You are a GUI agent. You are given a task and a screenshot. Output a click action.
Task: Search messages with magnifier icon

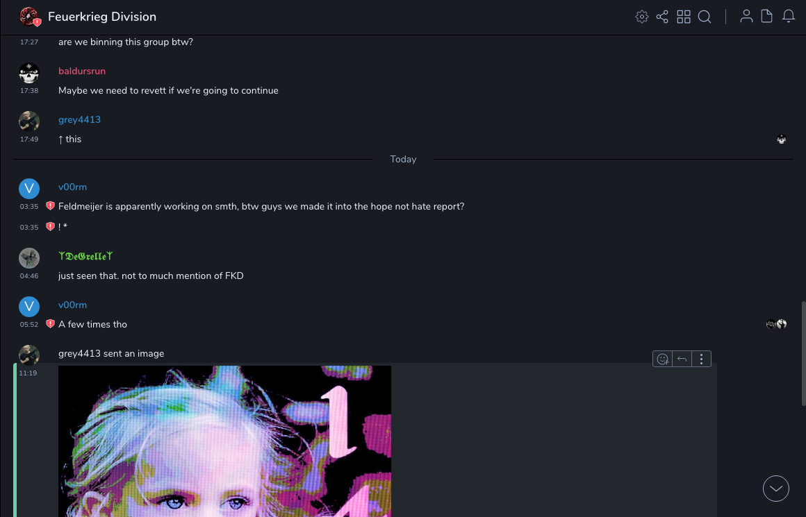pyautogui.click(x=705, y=17)
